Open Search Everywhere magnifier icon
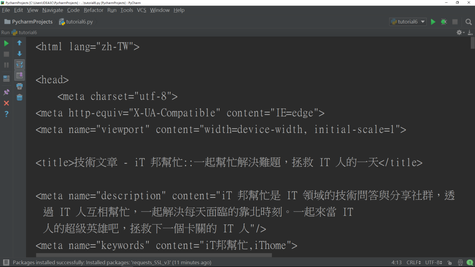The image size is (475, 267). coord(469,22)
